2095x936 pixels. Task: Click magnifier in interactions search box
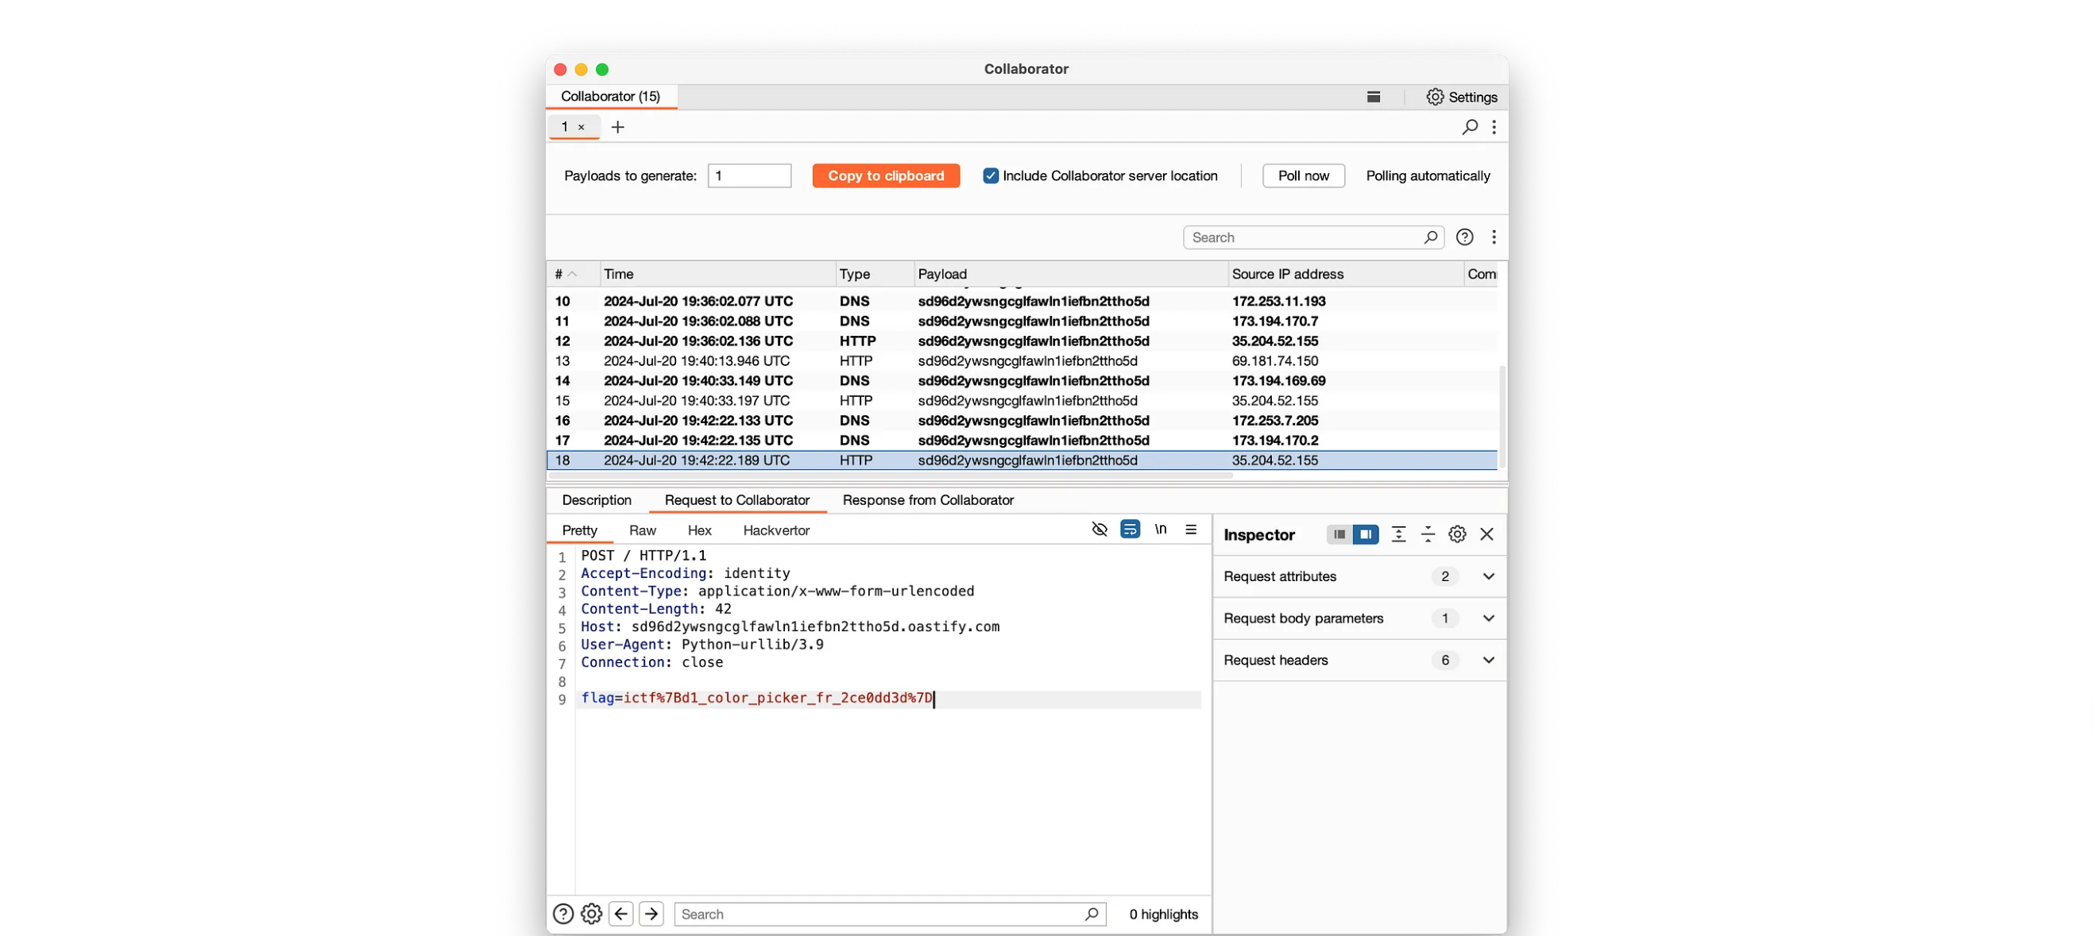click(x=1430, y=237)
